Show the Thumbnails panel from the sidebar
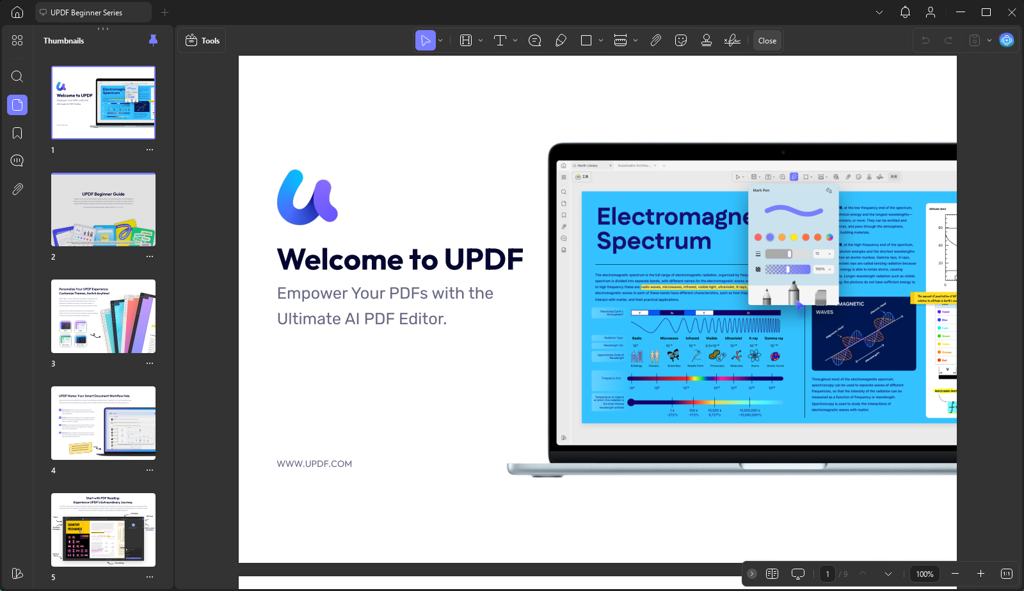 (17, 105)
